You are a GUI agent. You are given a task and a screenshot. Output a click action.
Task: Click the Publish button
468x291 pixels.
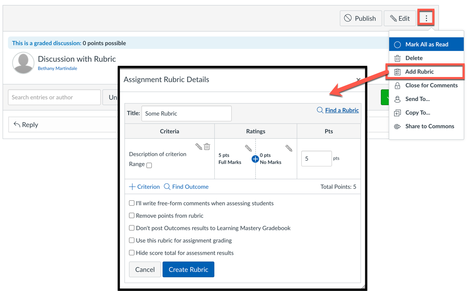point(361,18)
